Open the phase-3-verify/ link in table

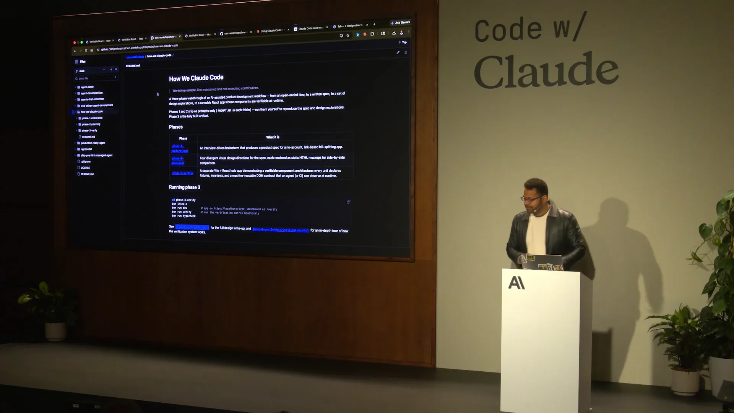click(x=183, y=173)
